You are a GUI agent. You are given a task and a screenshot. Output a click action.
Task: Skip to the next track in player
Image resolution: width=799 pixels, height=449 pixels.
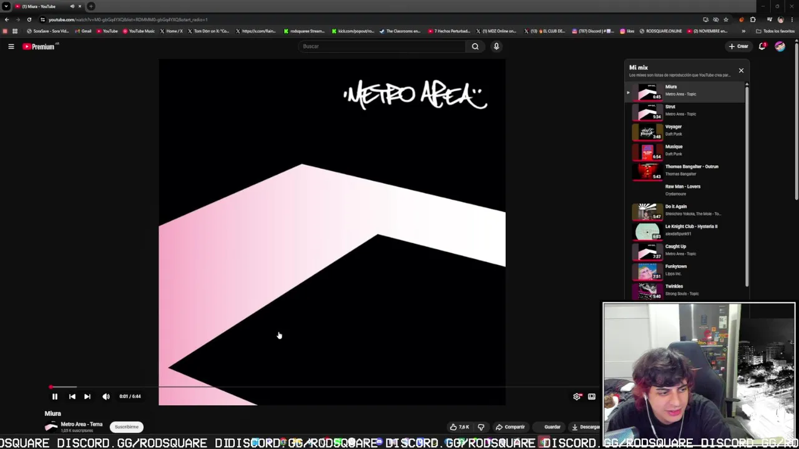(x=87, y=397)
